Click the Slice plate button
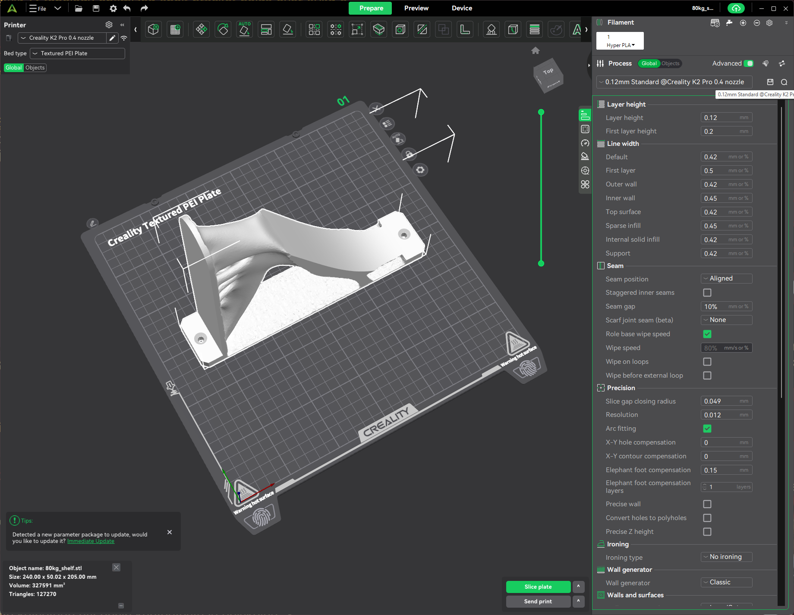 pyautogui.click(x=538, y=587)
